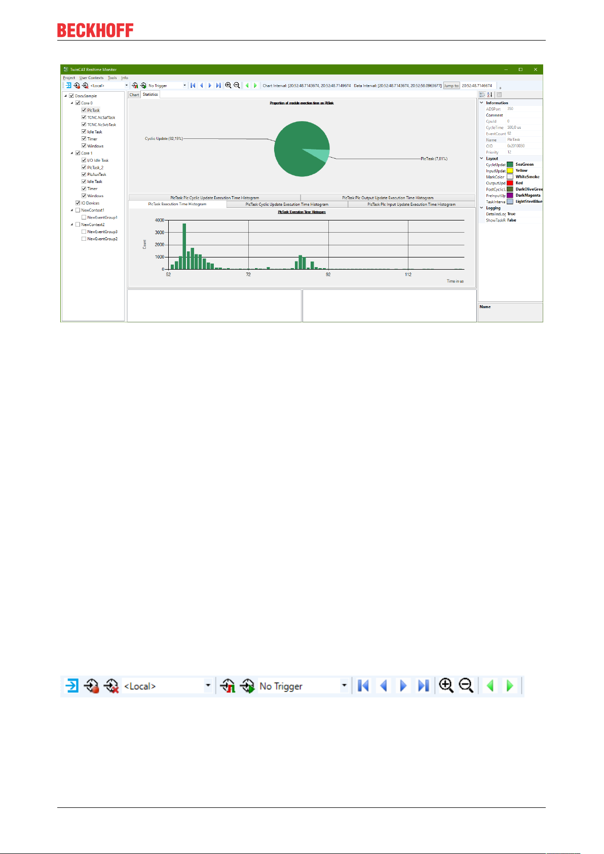Viewport: 604px width, 854px height.
Task: Open PlcTask Plc Input Update Execution Time Histogram tab
Action: (x=411, y=204)
